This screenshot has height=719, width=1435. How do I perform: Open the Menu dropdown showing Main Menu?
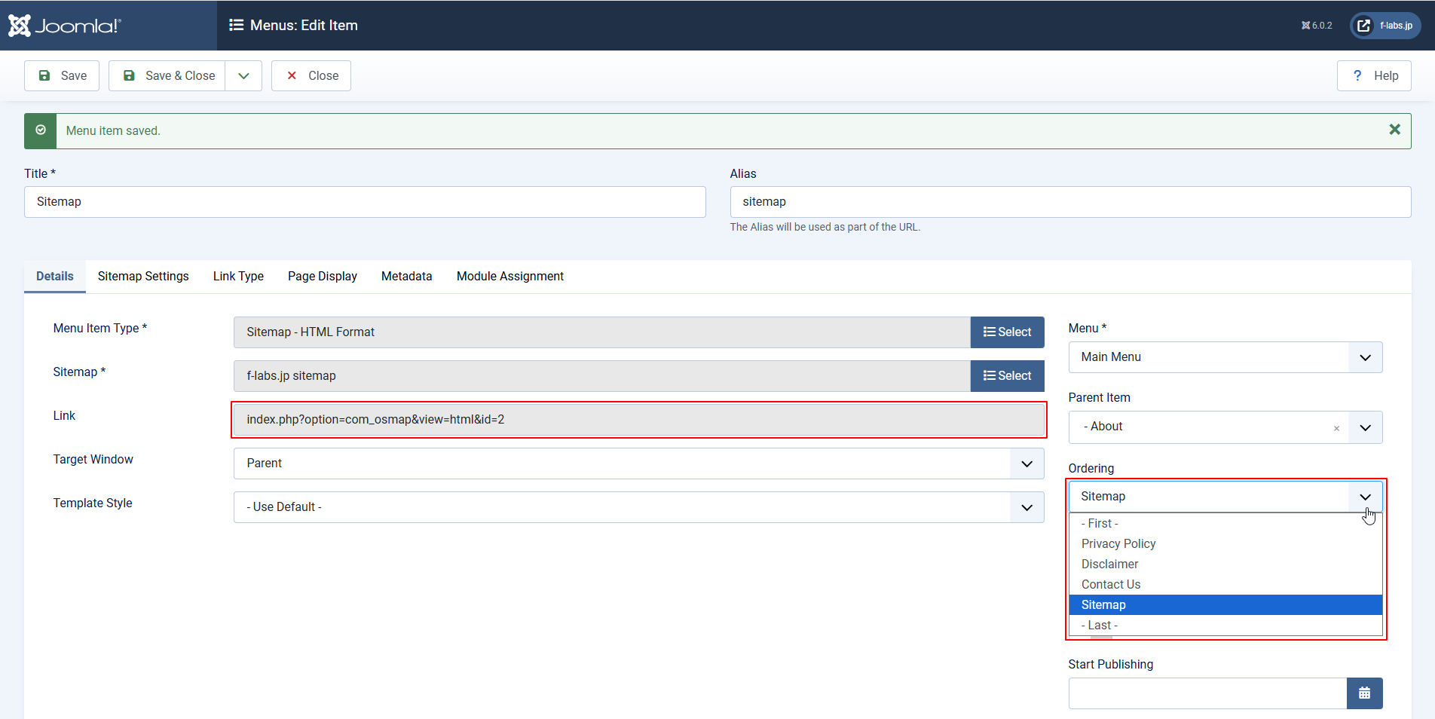point(1225,357)
